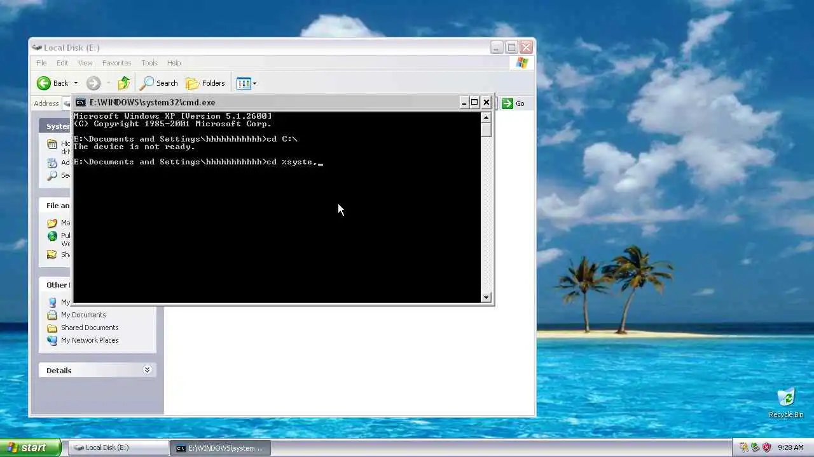Click the Windows flag logo throbber
This screenshot has width=814, height=457.
(522, 63)
